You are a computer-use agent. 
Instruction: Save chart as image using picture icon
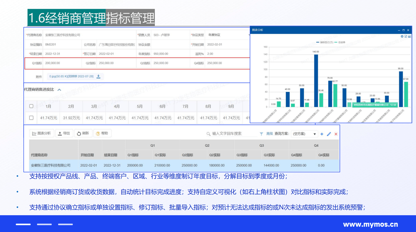coord(409,36)
